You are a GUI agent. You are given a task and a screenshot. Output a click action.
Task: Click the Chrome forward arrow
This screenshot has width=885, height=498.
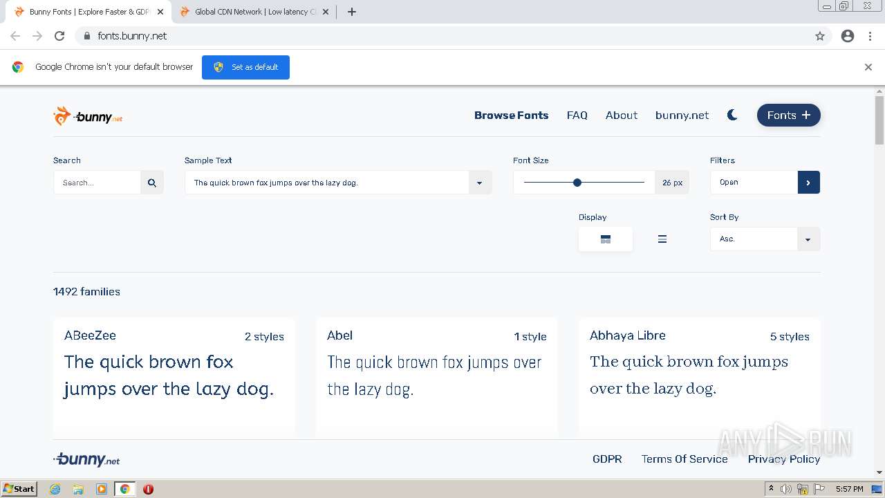[x=37, y=36]
